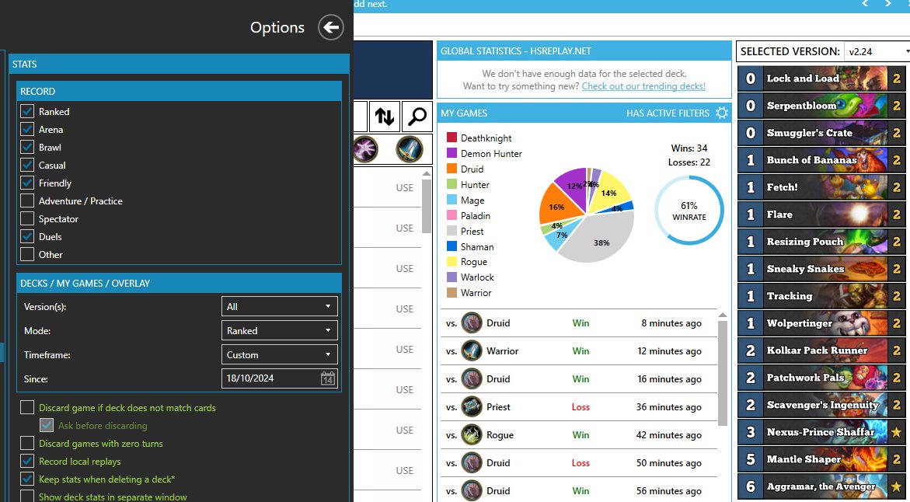The image size is (910, 502).
Task: Click the My Games list scrollbar
Action: point(723,372)
